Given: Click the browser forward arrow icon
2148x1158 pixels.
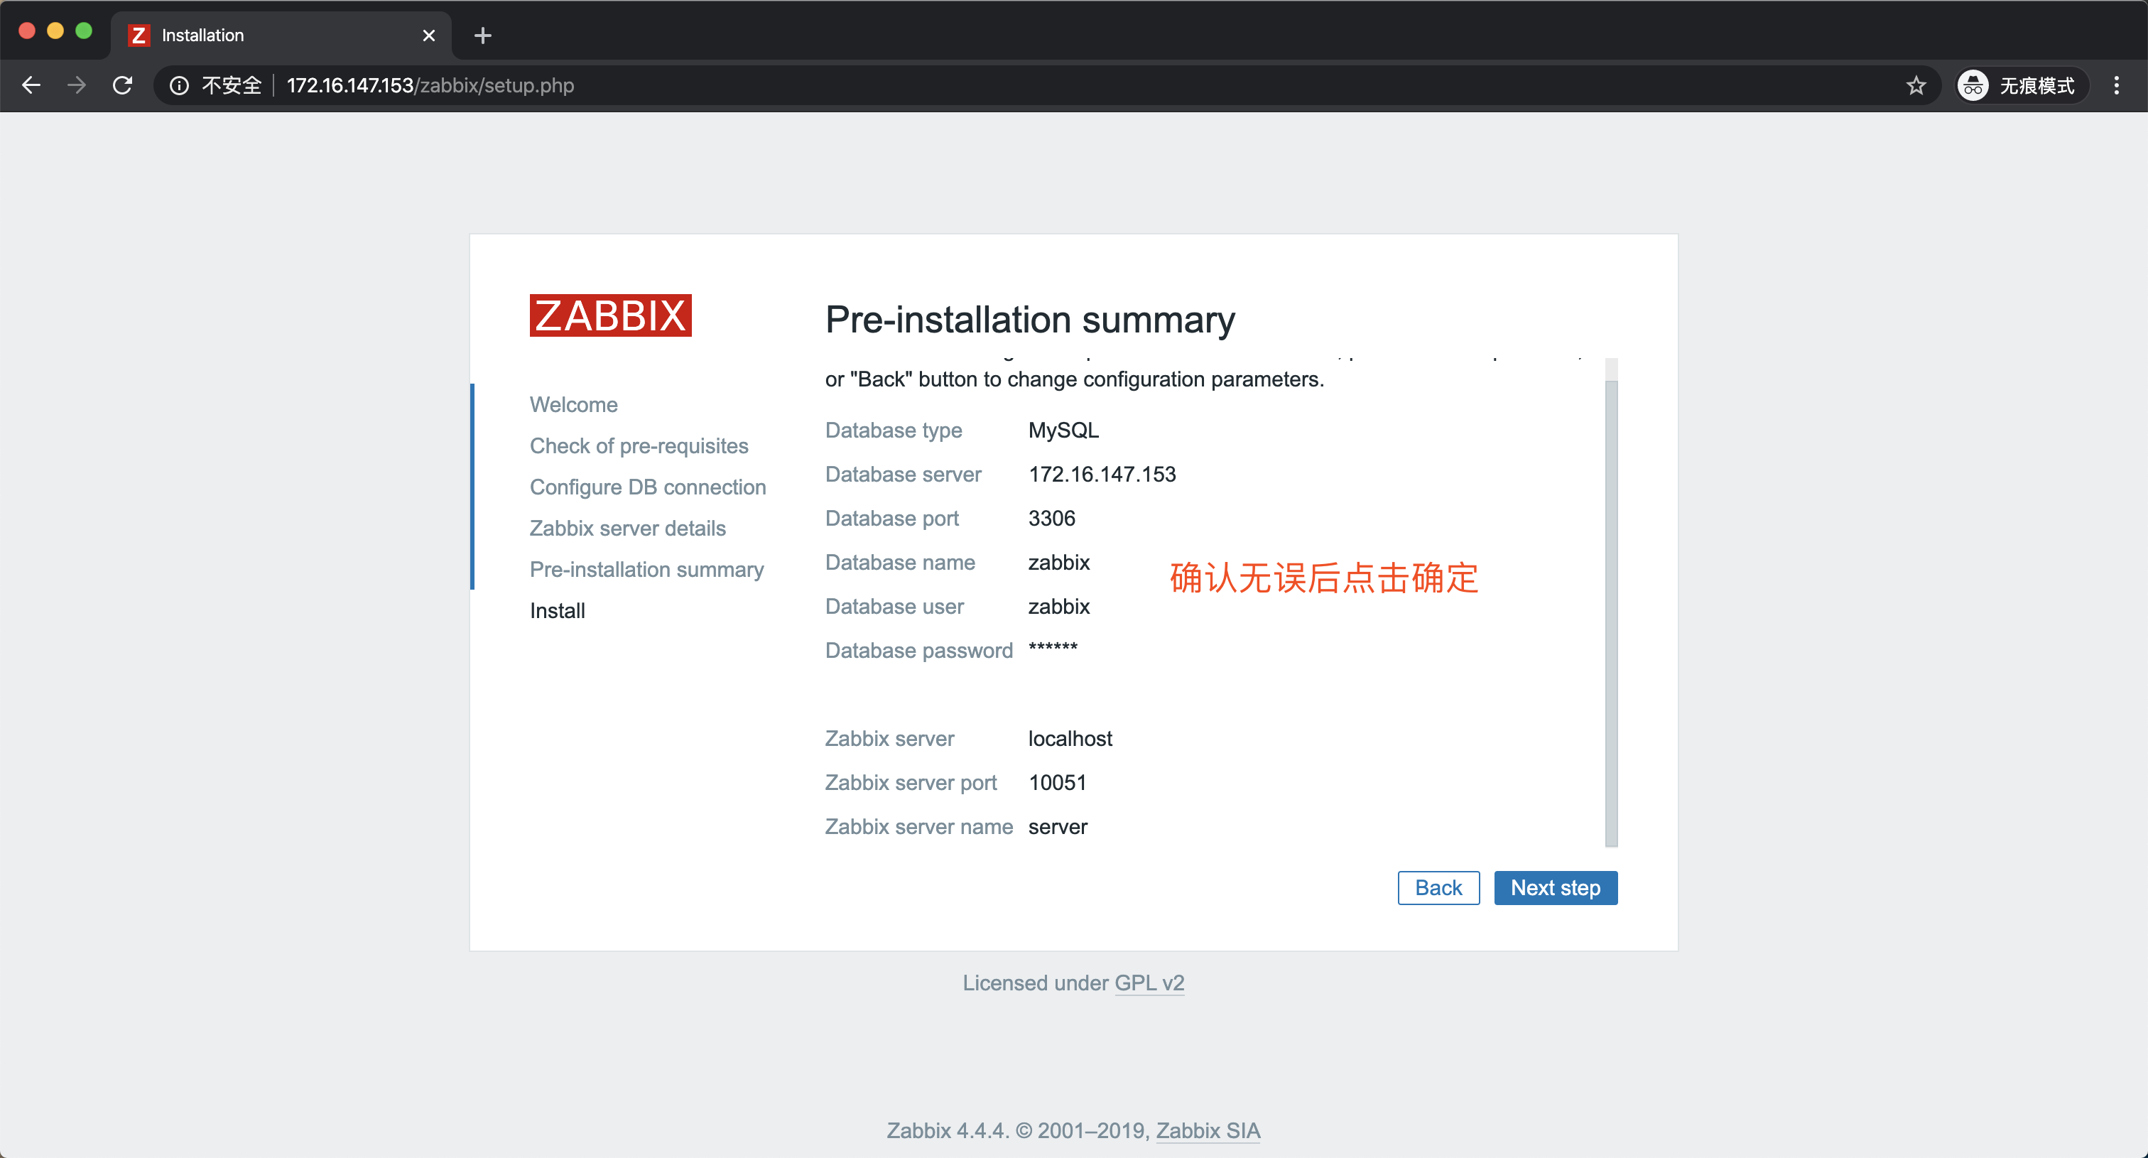Looking at the screenshot, I should [77, 85].
